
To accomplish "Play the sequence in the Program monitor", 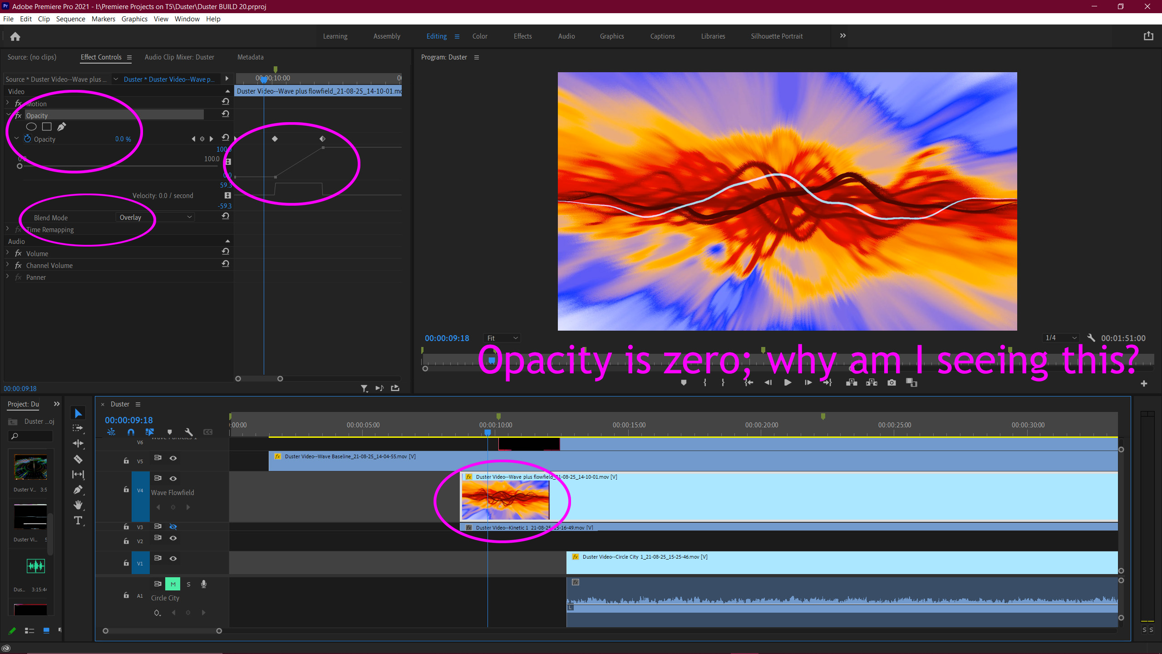I will point(787,382).
